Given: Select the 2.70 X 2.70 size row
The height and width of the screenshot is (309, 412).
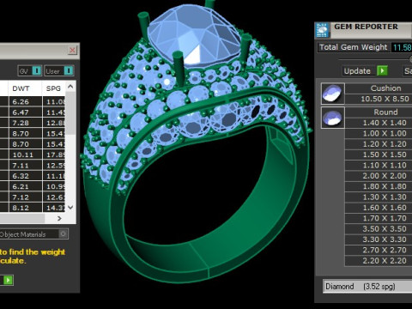Looking at the screenshot, I should click(x=379, y=250).
